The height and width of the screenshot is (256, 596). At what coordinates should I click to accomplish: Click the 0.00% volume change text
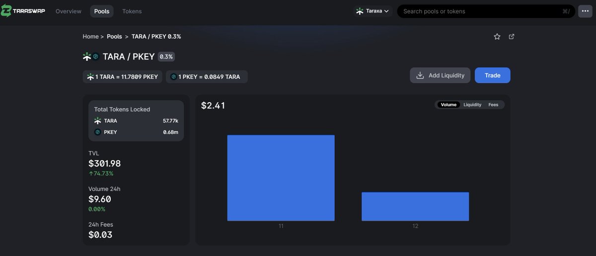tap(97, 209)
